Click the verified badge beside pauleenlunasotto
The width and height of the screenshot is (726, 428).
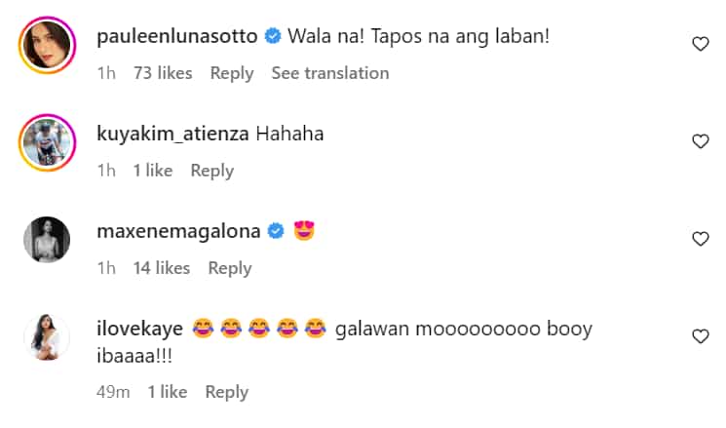[x=273, y=36]
